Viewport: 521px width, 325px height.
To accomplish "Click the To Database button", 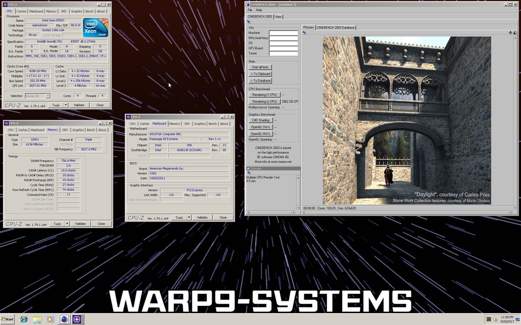I will point(260,81).
